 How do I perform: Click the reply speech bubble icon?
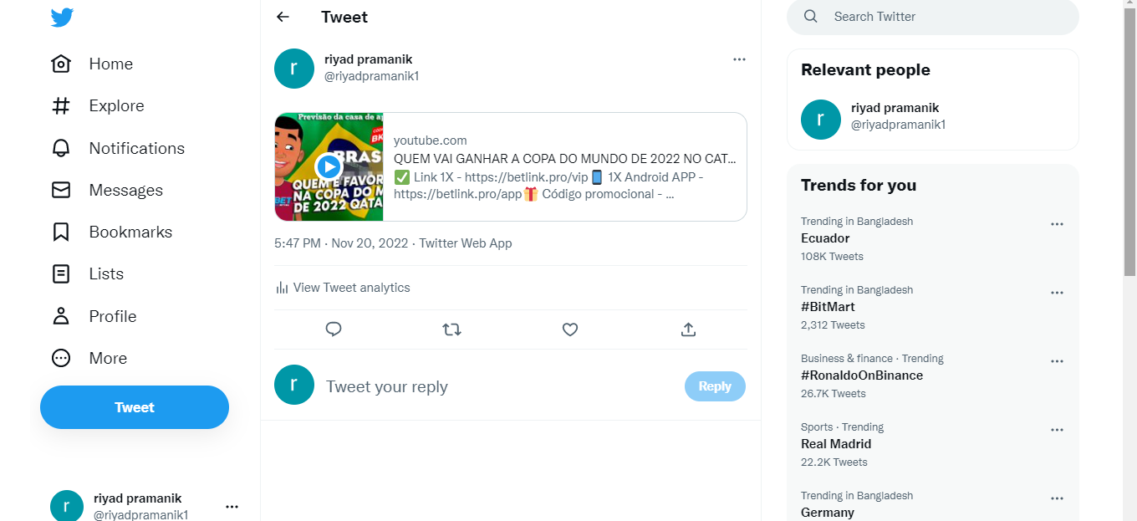(334, 329)
